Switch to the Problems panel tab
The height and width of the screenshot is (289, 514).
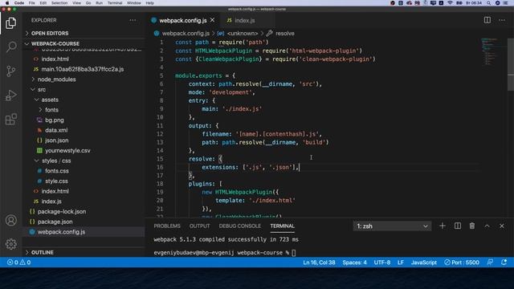tap(167, 226)
